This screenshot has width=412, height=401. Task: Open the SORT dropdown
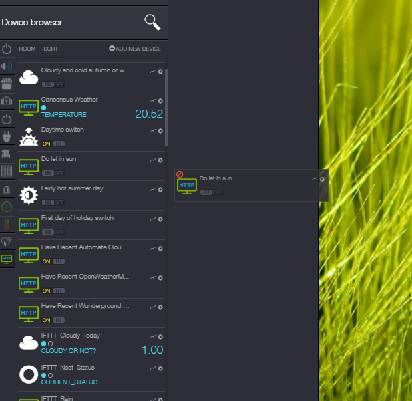coord(51,49)
